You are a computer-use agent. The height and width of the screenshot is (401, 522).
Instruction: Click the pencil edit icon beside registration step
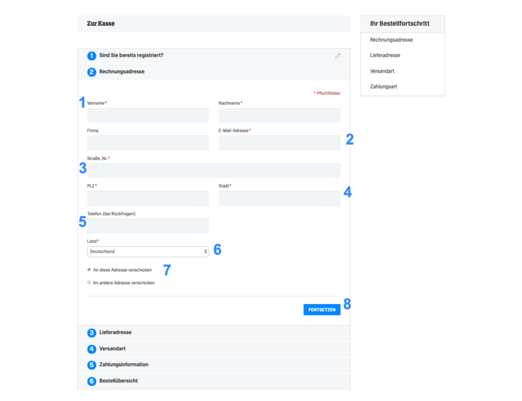coord(337,56)
